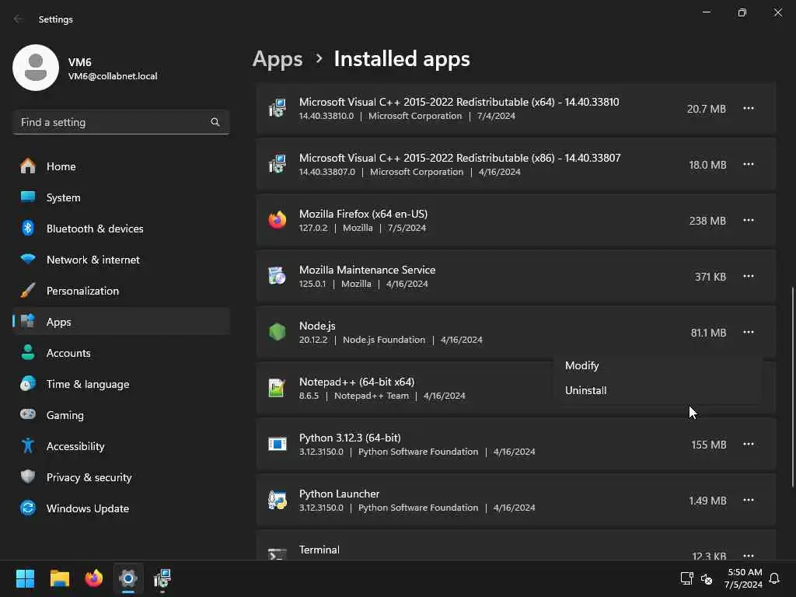Open File Explorer from the taskbar
Image resolution: width=796 pixels, height=597 pixels.
point(60,578)
